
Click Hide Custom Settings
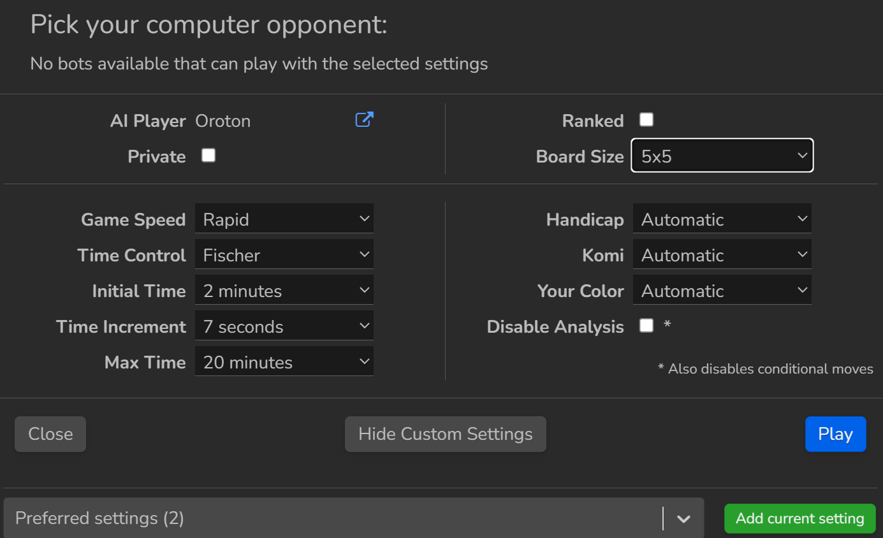tap(445, 434)
